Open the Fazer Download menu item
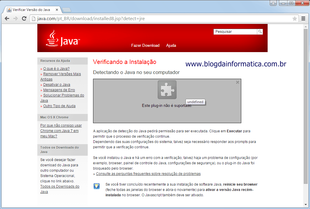310x209 pixels. 145,45
